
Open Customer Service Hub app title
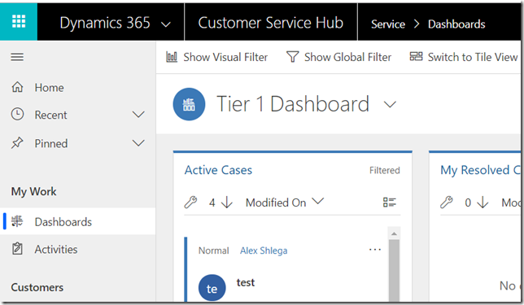[x=271, y=23]
